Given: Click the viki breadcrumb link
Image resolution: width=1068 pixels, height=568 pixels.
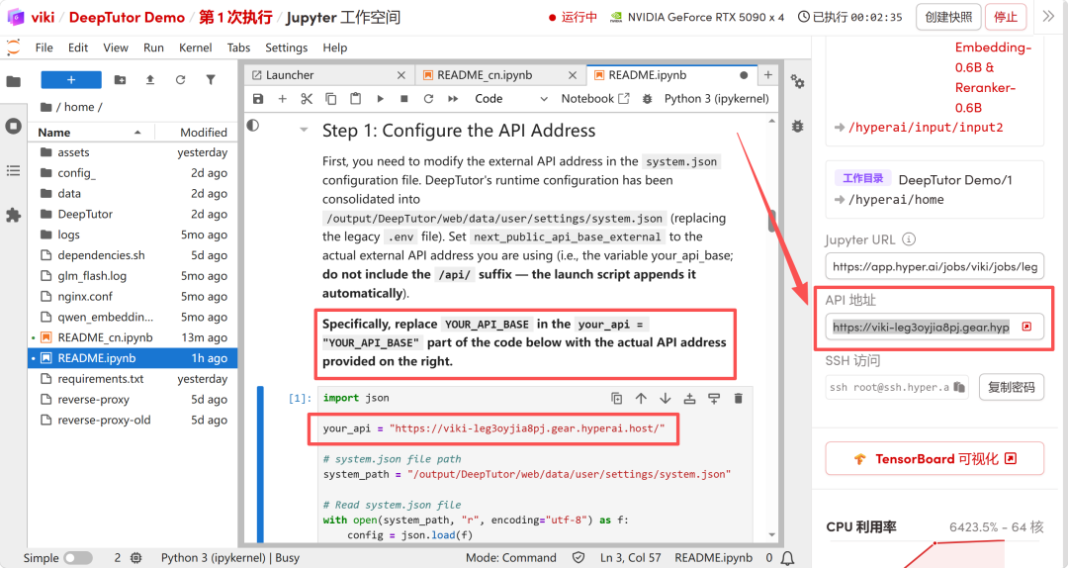Looking at the screenshot, I should (43, 17).
